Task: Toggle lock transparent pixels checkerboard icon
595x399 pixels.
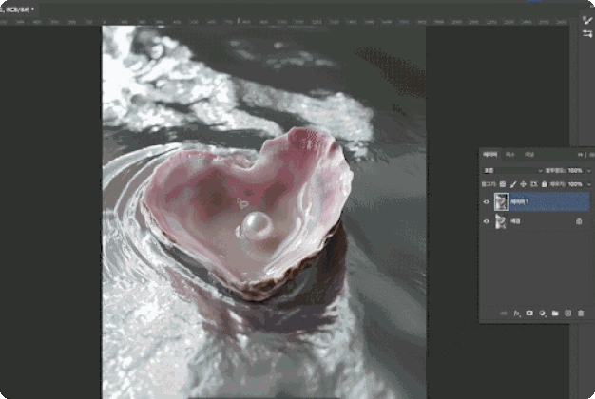Action: [503, 184]
